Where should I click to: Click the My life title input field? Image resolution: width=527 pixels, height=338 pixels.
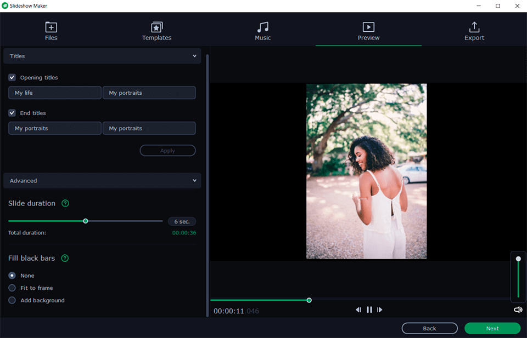[54, 93]
